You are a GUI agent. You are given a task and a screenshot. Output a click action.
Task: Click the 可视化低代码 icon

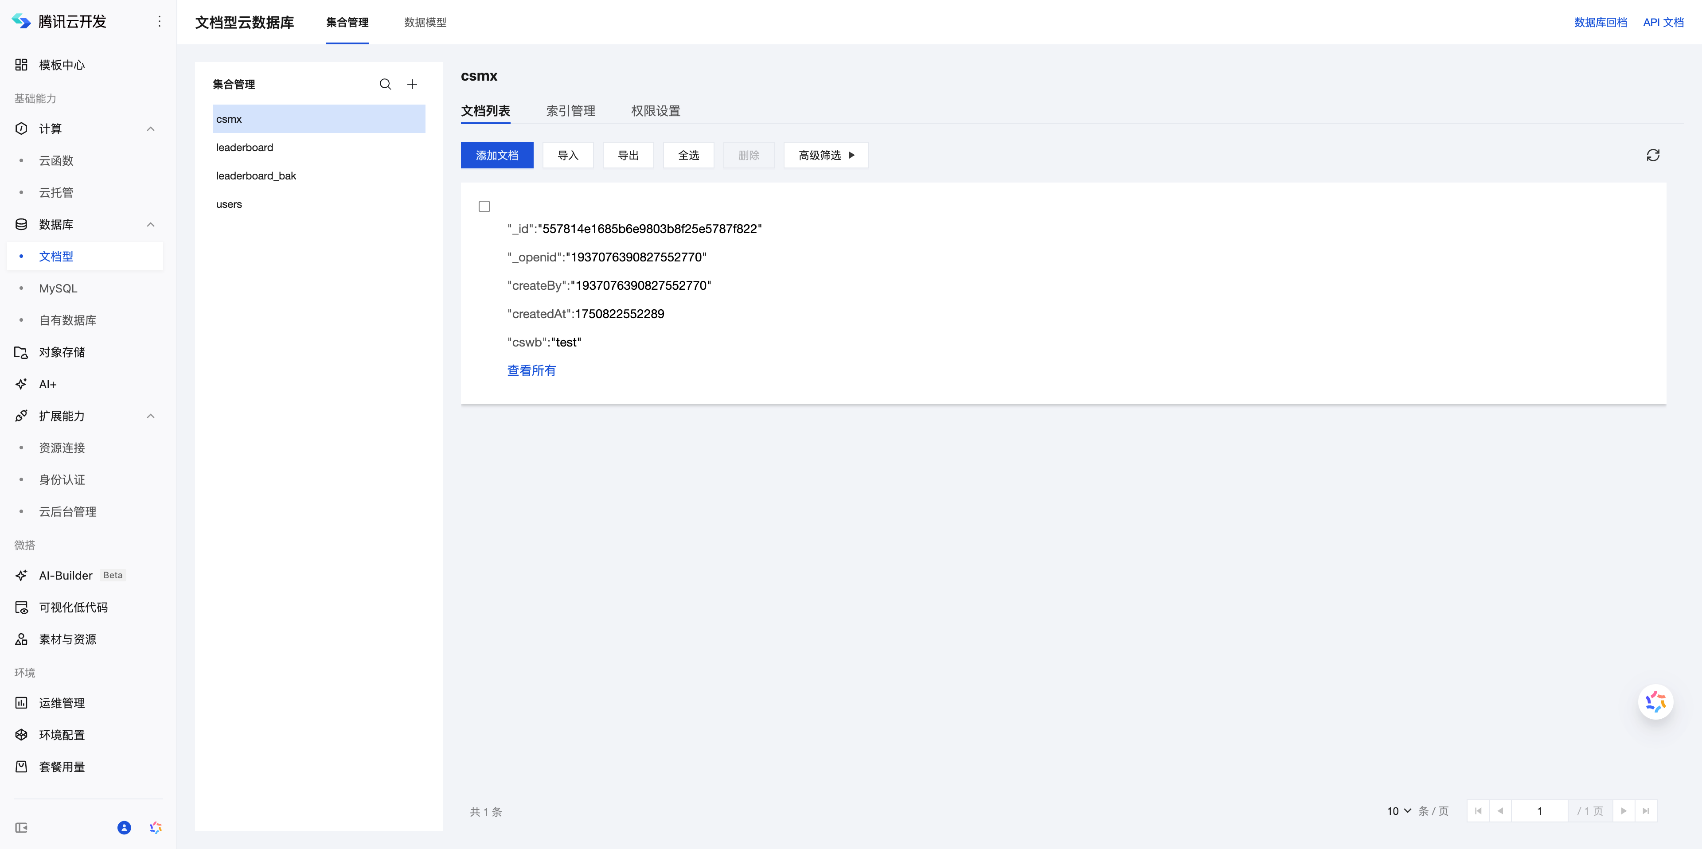[21, 607]
